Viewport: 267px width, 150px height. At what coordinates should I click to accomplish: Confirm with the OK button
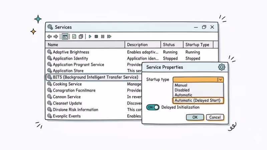(195, 117)
